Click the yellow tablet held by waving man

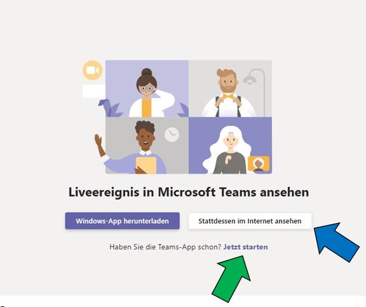146,165
